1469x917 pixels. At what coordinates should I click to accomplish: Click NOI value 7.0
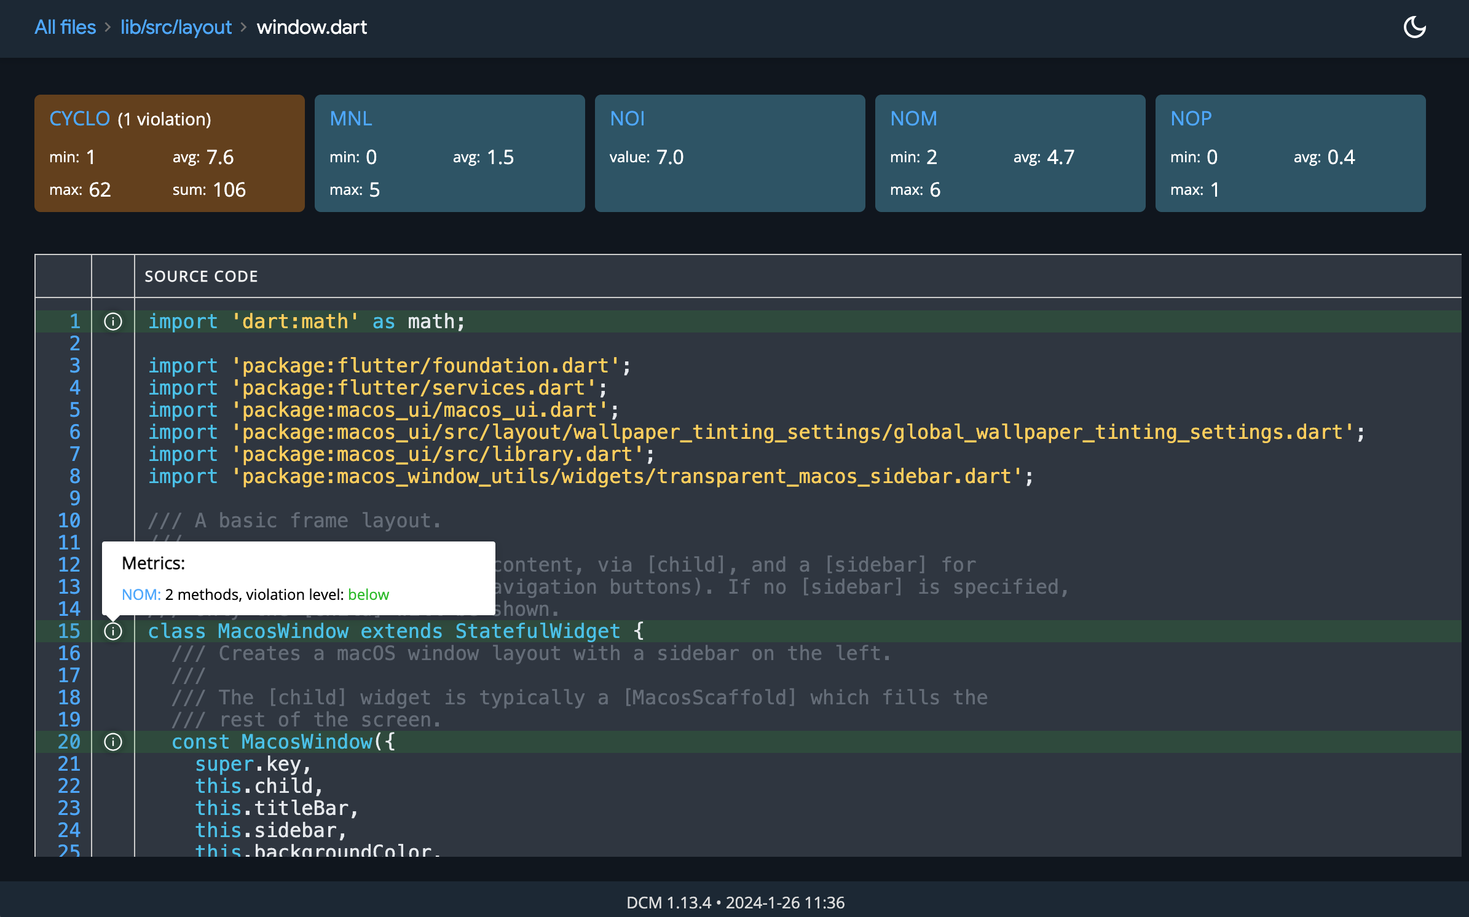670,157
